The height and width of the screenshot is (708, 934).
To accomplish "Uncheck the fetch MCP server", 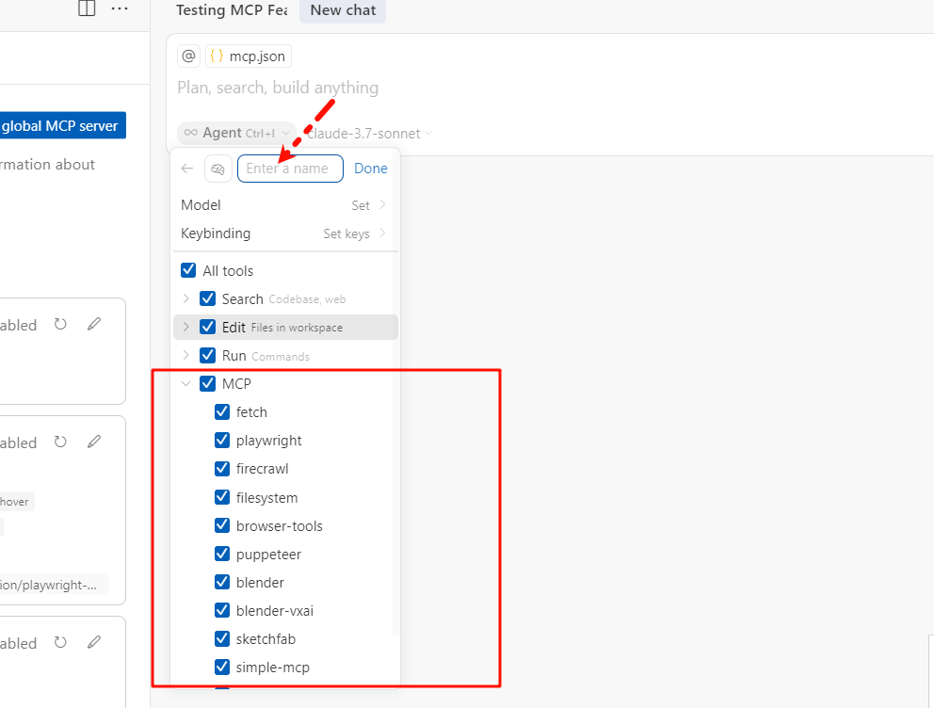I will tap(221, 411).
